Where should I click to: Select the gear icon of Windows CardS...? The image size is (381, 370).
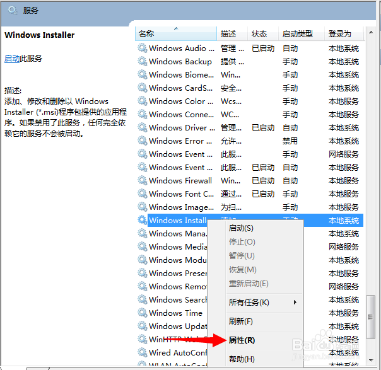coord(143,88)
